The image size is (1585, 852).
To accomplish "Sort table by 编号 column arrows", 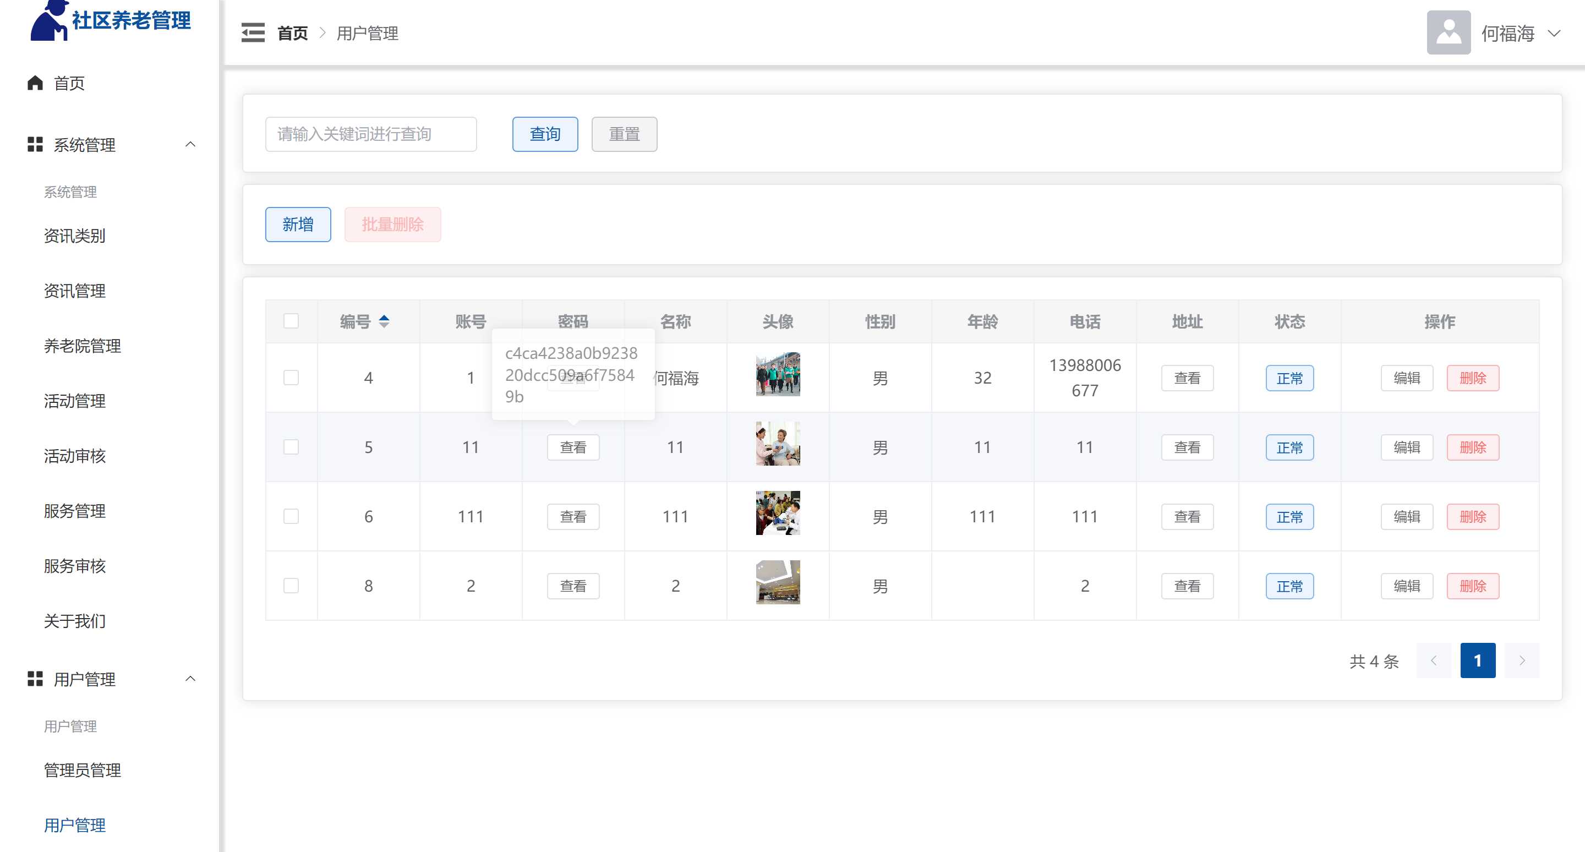I will click(384, 321).
